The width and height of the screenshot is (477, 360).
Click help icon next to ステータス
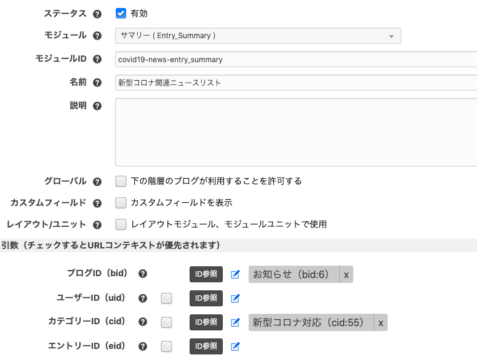coord(97,14)
